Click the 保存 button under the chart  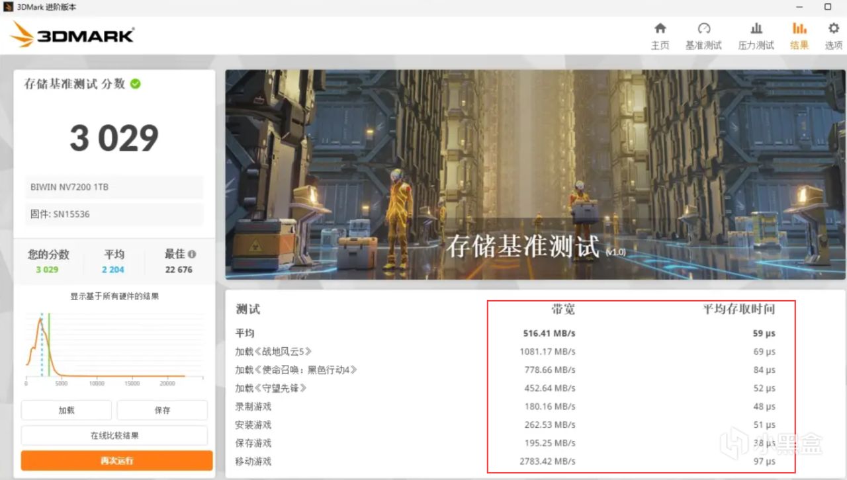click(162, 410)
